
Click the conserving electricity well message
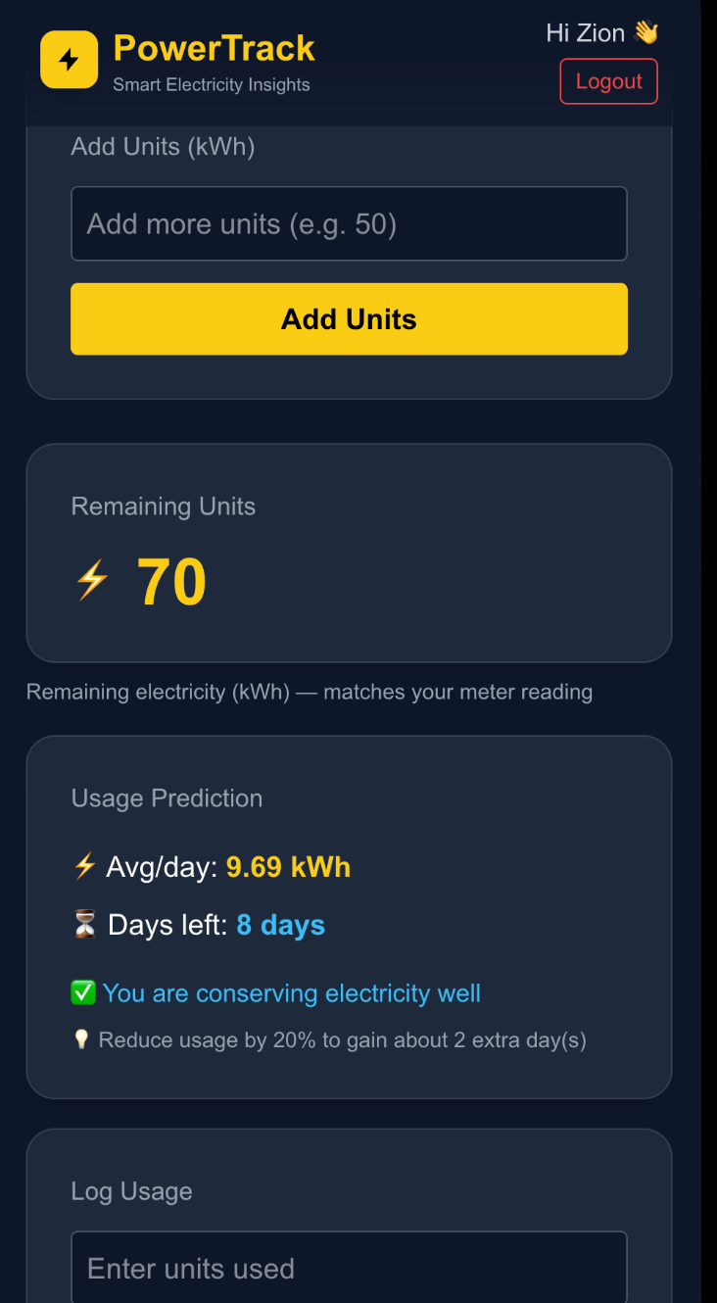click(x=291, y=993)
